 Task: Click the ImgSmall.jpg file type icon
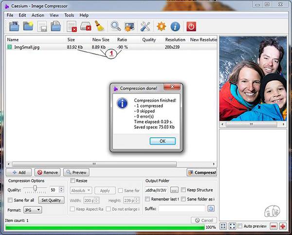pyautogui.click(x=10, y=47)
